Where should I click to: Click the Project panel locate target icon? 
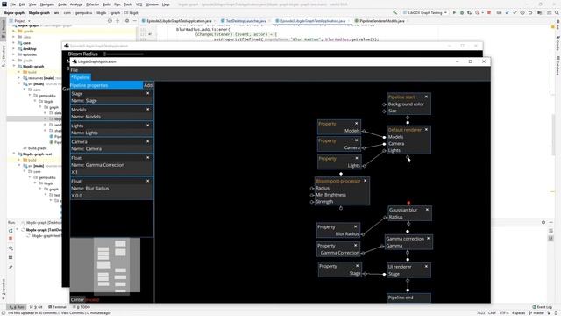[x=110, y=21]
